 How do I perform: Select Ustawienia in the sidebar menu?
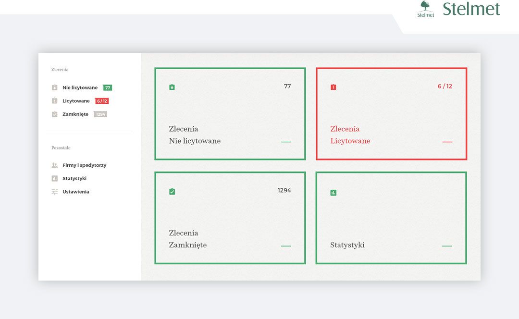(x=75, y=191)
